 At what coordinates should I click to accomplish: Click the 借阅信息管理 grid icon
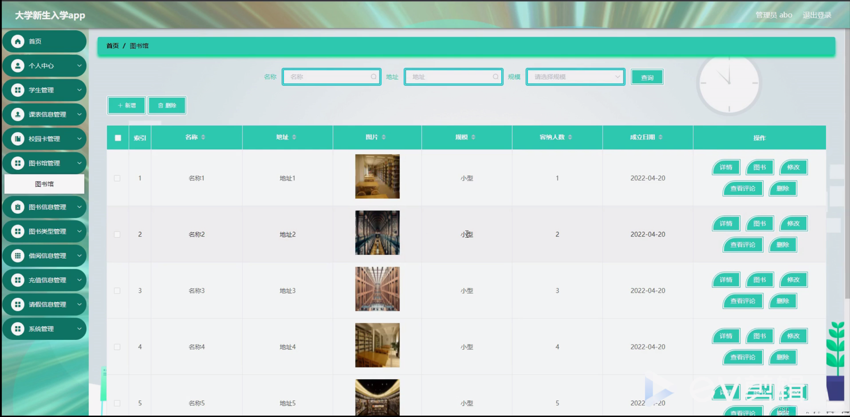tap(17, 256)
